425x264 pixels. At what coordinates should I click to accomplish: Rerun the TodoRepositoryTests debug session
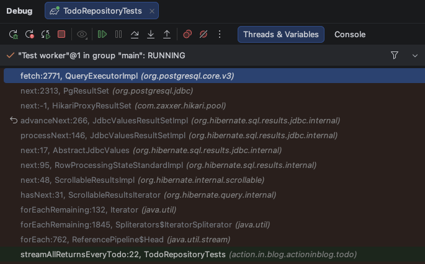coord(13,34)
